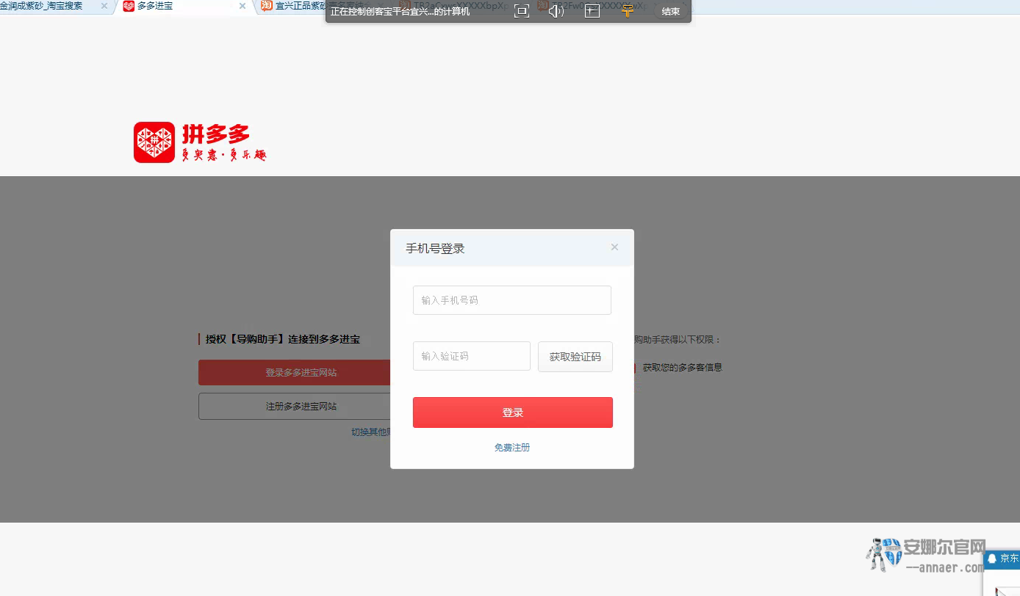Click 注册多多进宝网站 button
1020x596 pixels.
click(295, 406)
